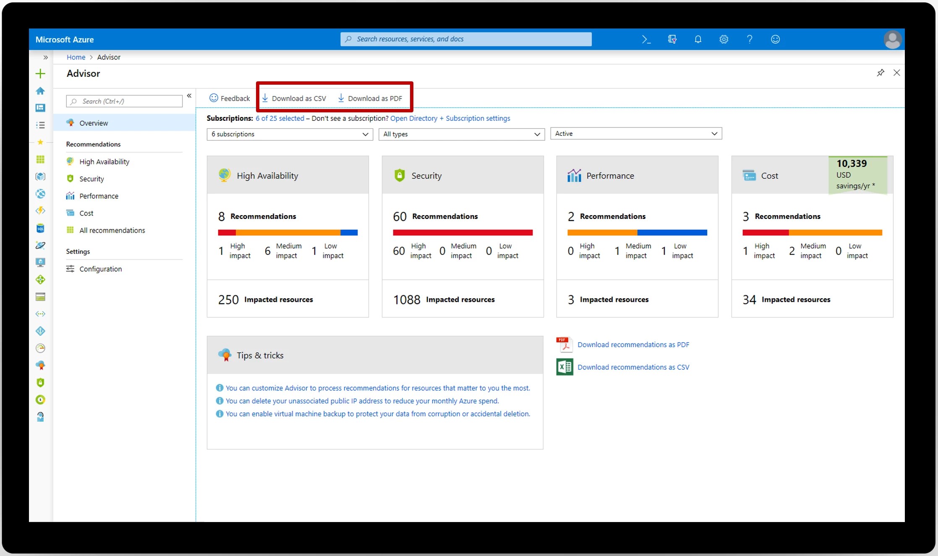
Task: Open Directory + Subscription settings link
Action: pos(450,118)
